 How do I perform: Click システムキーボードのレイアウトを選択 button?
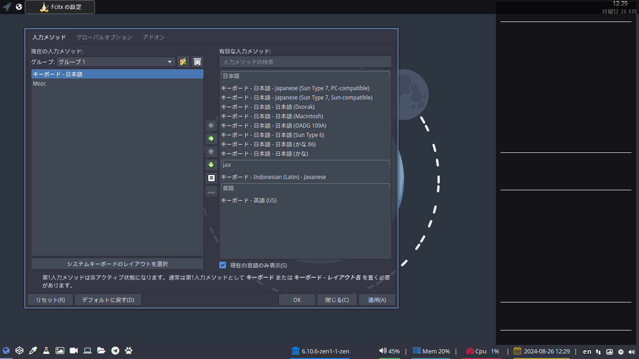point(117,264)
